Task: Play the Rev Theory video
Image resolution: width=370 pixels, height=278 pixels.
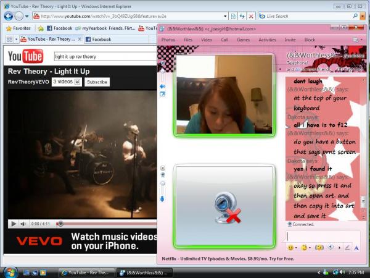Action: (x=14, y=224)
